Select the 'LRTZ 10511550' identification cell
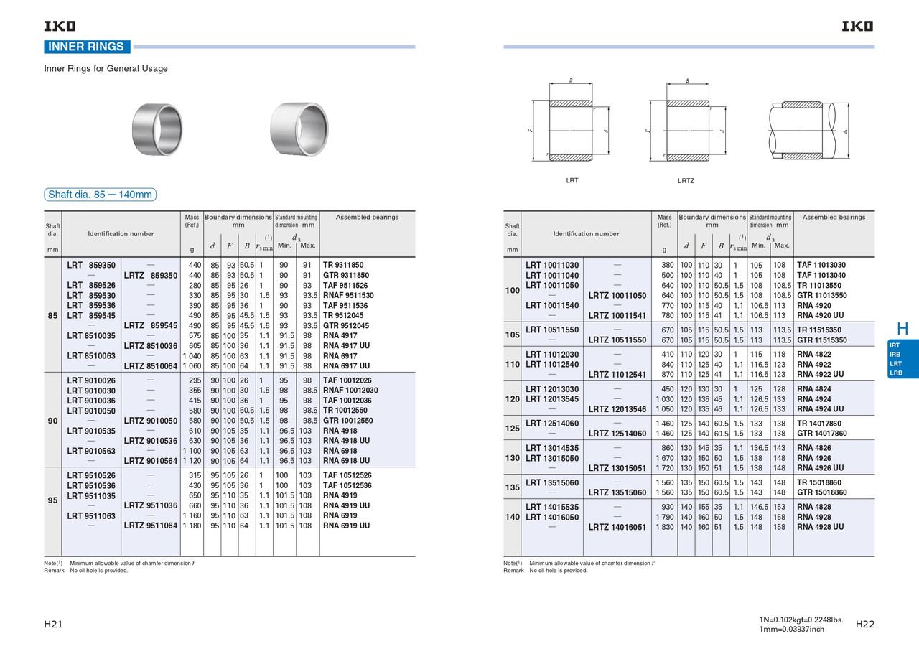919x649 pixels. (617, 340)
